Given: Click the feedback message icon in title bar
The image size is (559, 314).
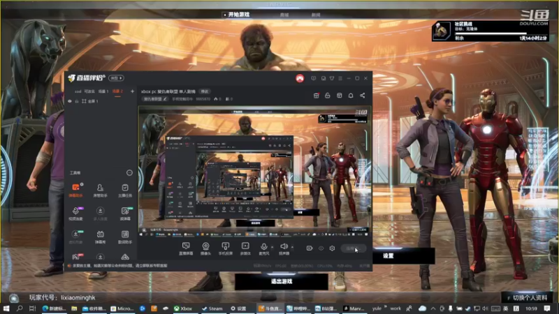Looking at the screenshot, I should (313, 78).
